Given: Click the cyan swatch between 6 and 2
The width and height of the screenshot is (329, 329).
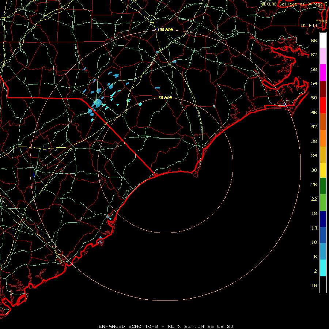Looking at the screenshot, I should point(323,268).
